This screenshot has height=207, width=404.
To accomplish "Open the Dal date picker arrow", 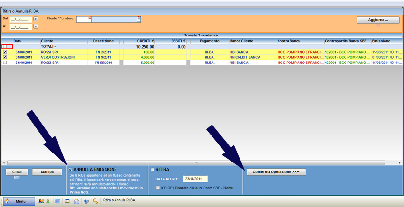I will click(36, 19).
